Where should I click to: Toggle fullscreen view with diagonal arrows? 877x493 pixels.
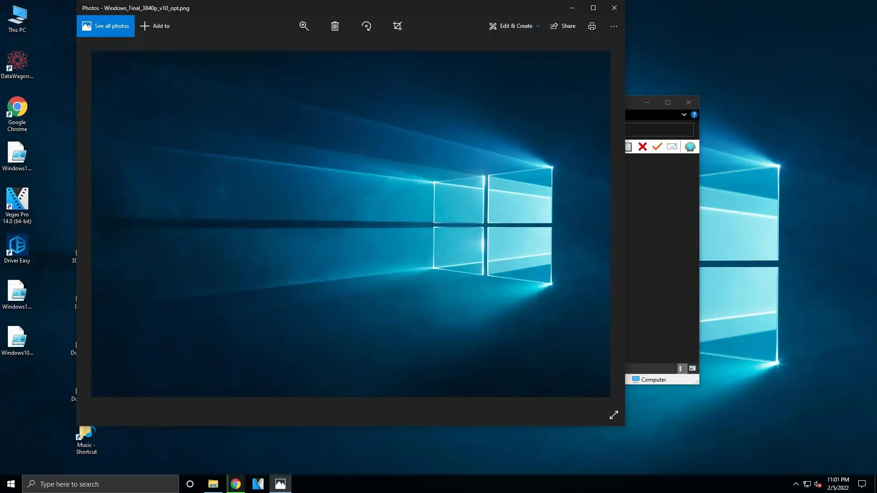614,415
